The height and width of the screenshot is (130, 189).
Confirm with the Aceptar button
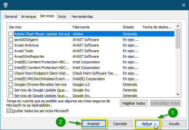point(94,124)
